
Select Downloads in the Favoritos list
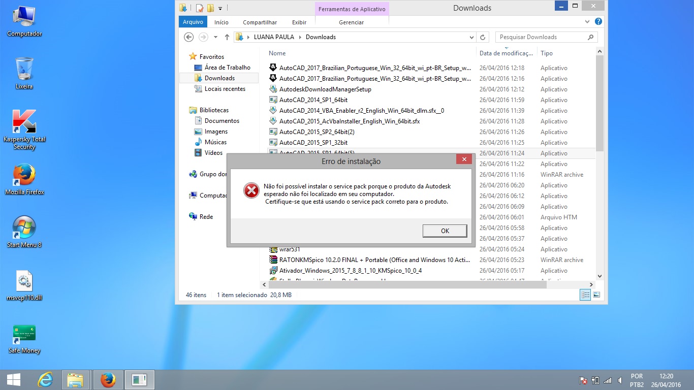(x=219, y=78)
